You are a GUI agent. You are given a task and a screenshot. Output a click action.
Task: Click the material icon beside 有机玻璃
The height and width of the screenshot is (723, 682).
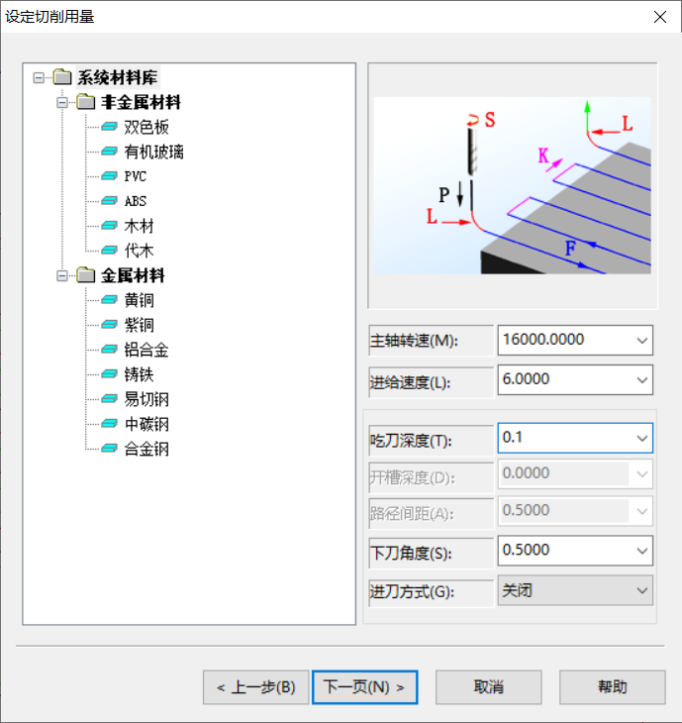click(x=109, y=152)
